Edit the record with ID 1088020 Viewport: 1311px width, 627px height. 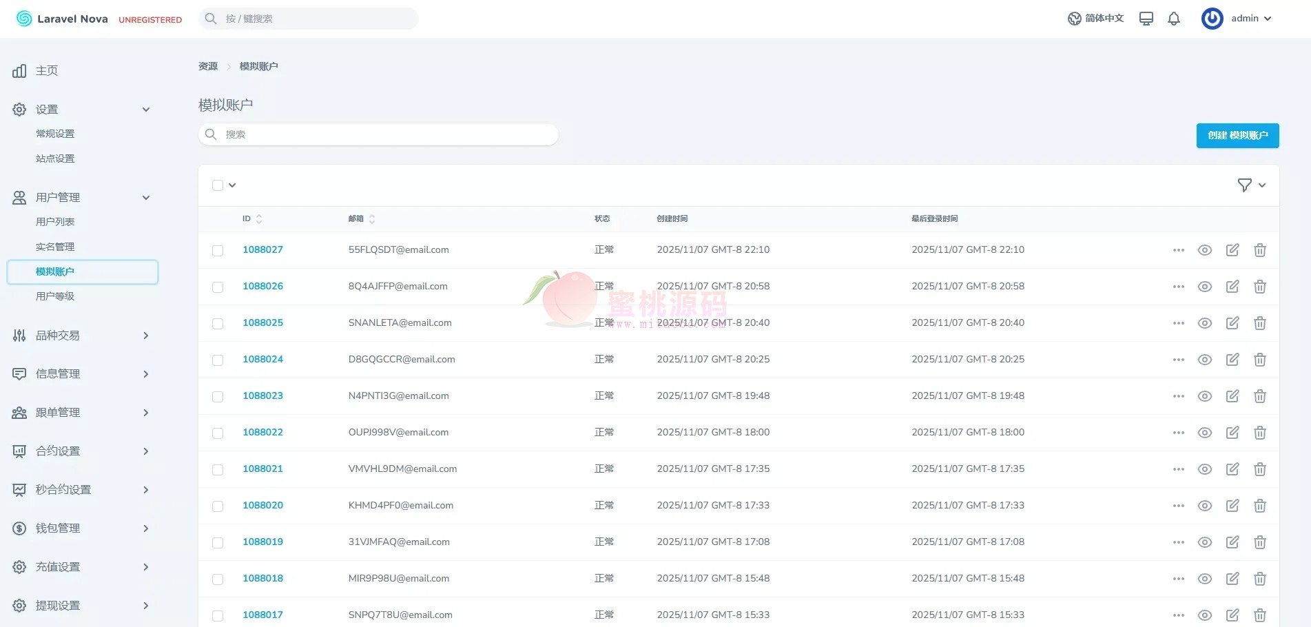[1232, 506]
